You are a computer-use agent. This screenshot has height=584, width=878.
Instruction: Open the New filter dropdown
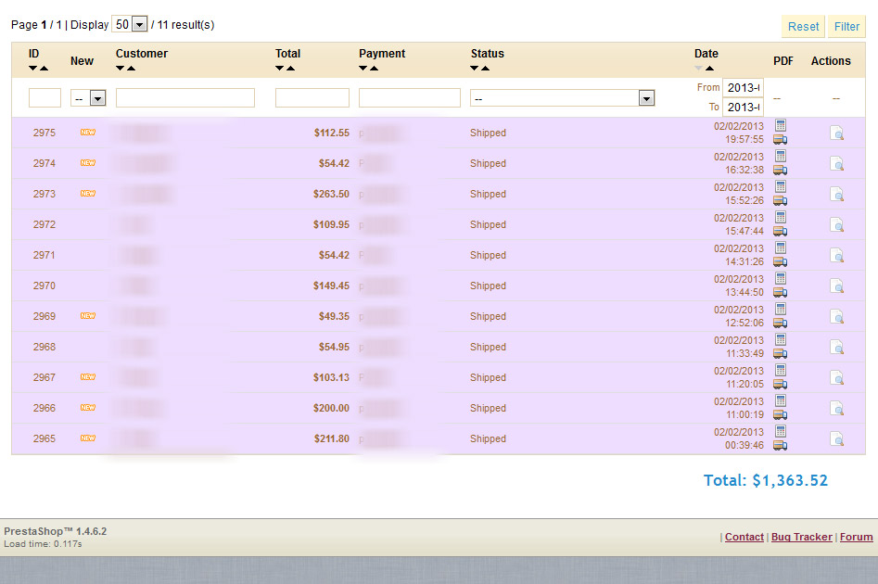point(88,98)
